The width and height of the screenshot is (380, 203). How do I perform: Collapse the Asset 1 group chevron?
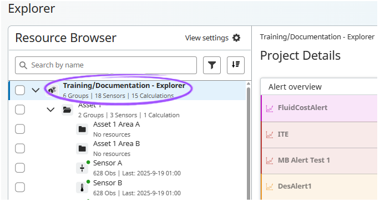pos(50,110)
